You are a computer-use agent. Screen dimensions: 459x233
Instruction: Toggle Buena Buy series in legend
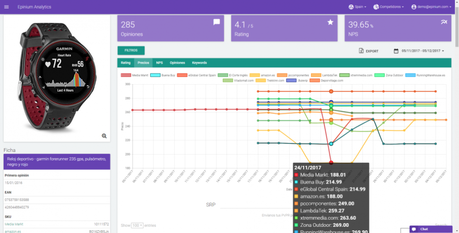(x=162, y=75)
